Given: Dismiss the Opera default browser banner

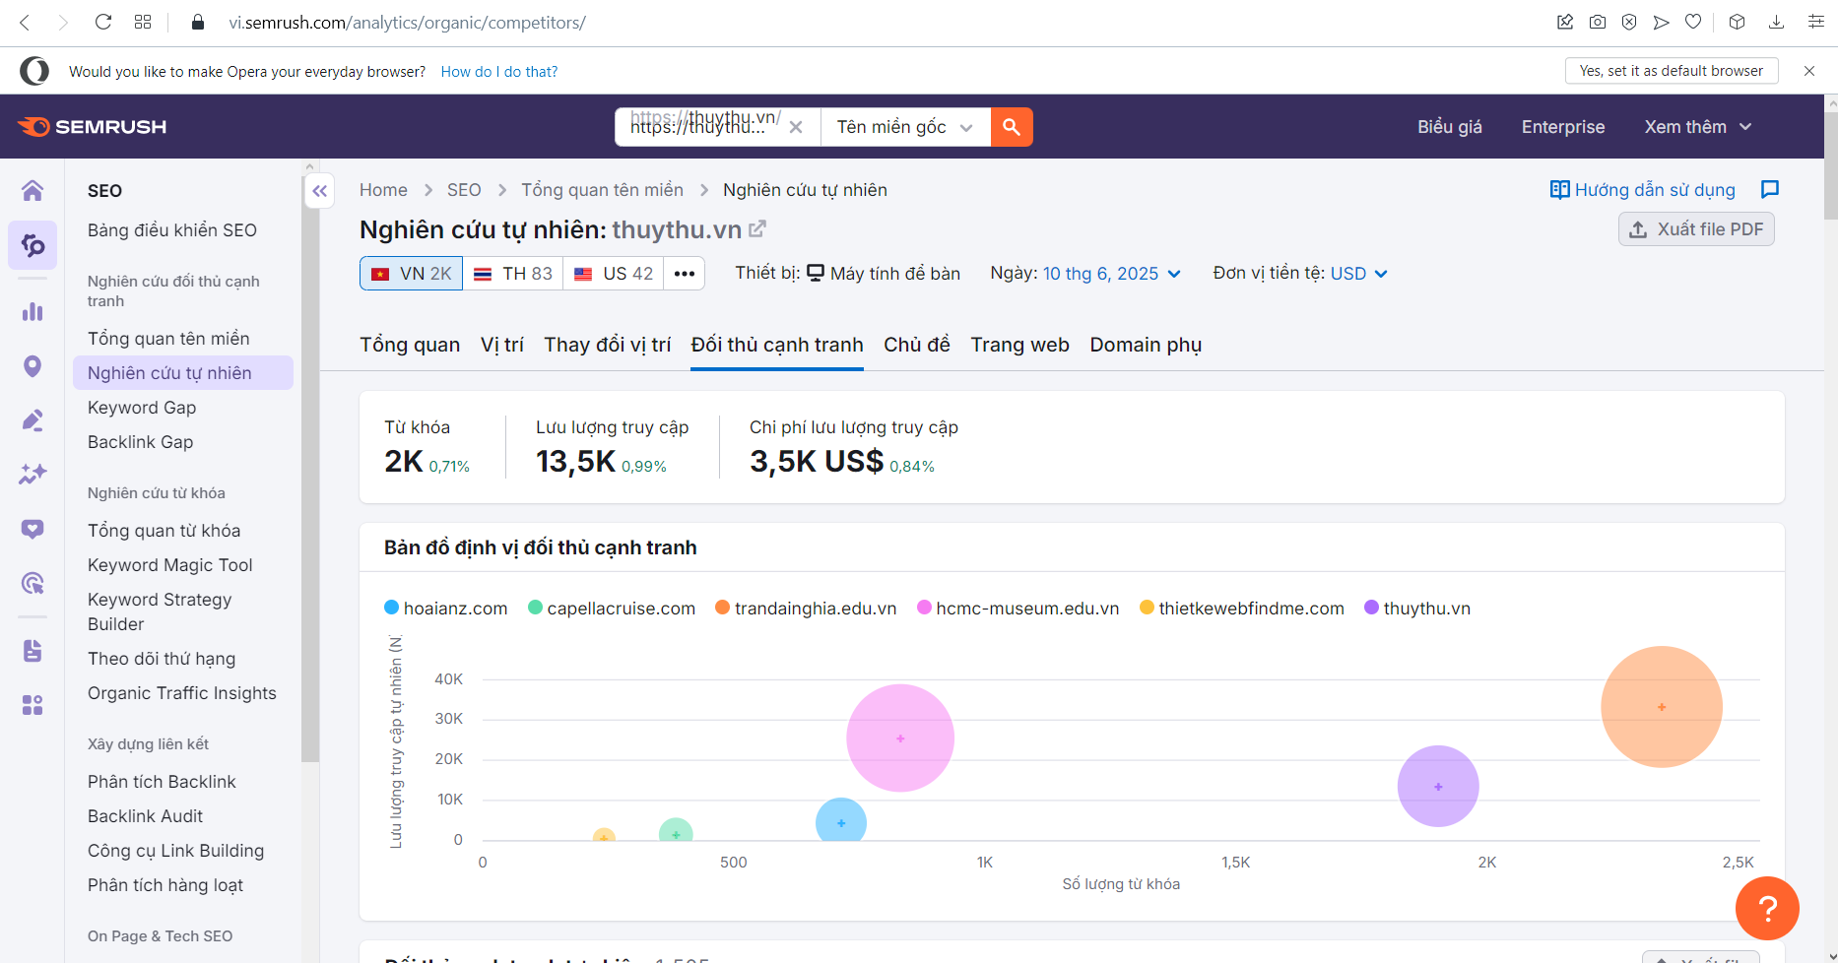Looking at the screenshot, I should tap(1809, 71).
